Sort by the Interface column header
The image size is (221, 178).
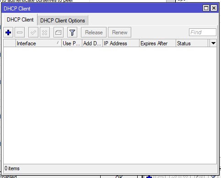38,43
